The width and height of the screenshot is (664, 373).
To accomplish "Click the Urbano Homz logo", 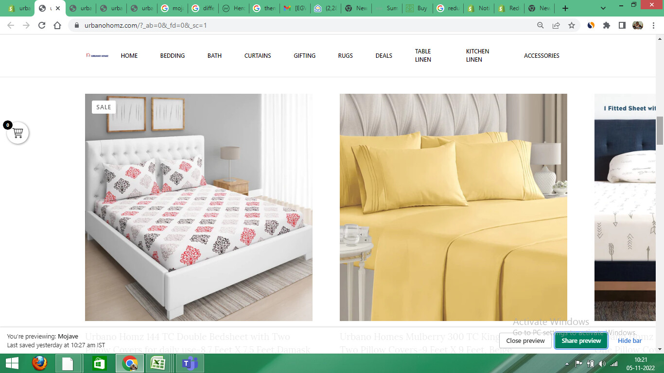I will tap(97, 55).
